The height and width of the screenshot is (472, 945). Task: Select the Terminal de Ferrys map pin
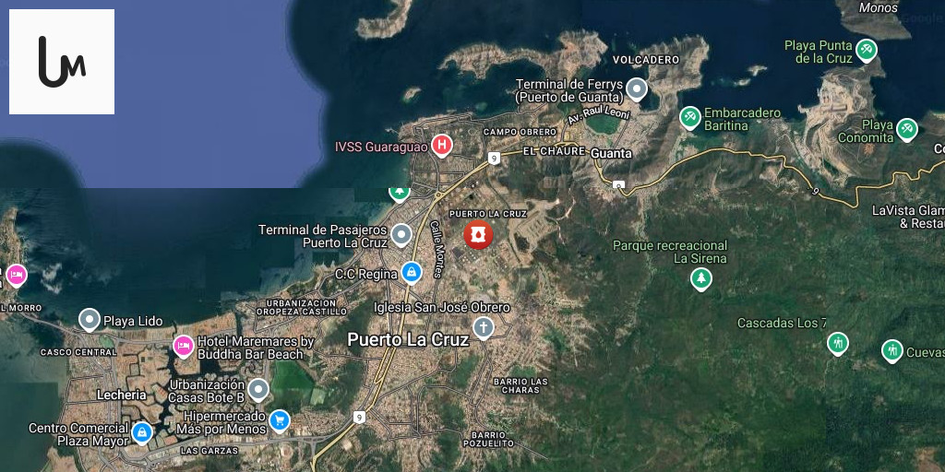[x=636, y=89]
